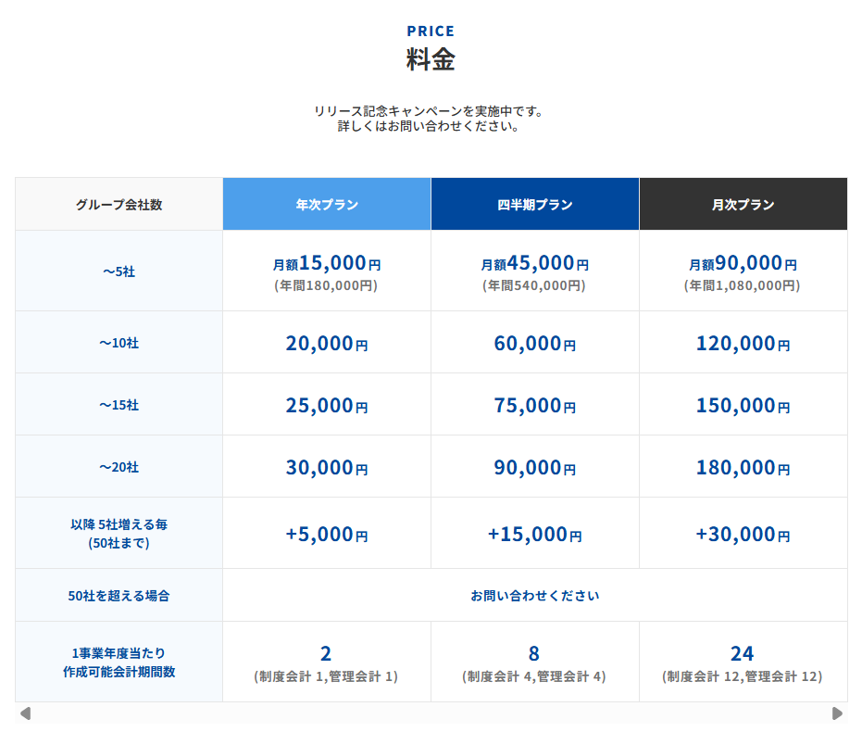
Task: Click the left scroll arrow below table
Action: 26,713
